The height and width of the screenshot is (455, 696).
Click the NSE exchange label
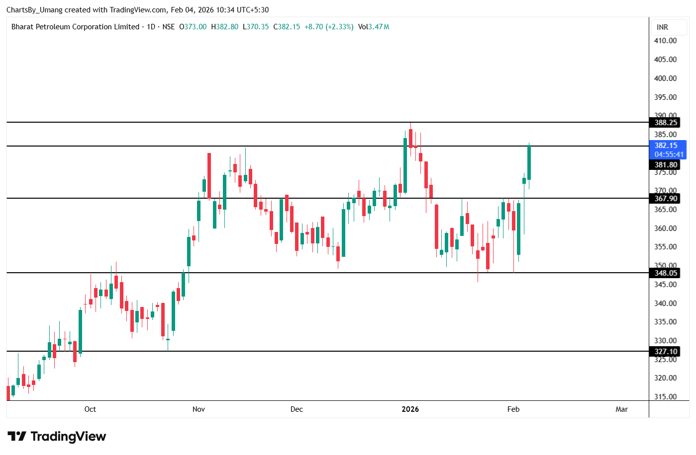(169, 27)
